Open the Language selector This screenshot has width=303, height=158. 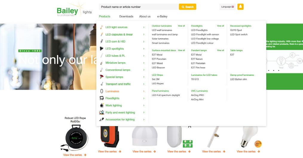pyautogui.click(x=227, y=7)
